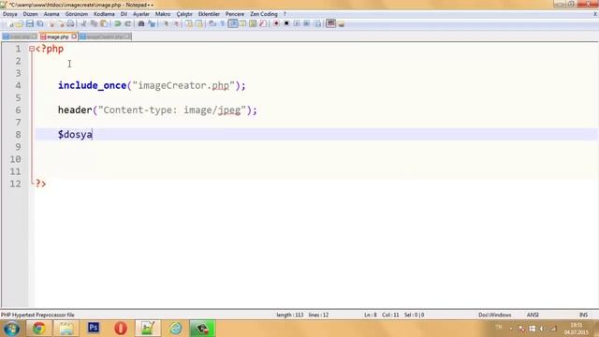
Task: Open the Pencere menu
Action: pyautogui.click(x=235, y=14)
